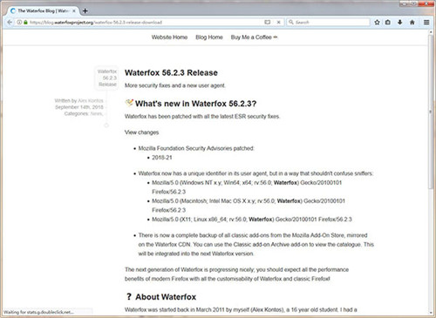The image size is (436, 318).
Task: Click the vertical scrollbar thumb
Action: coord(431,112)
